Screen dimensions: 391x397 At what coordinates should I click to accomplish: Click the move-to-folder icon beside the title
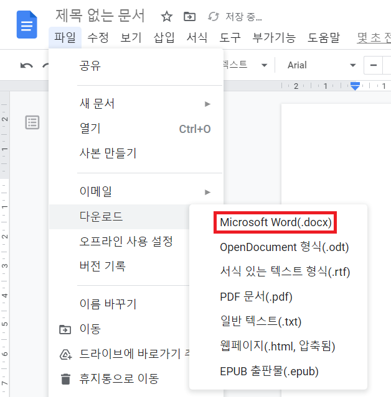189,17
